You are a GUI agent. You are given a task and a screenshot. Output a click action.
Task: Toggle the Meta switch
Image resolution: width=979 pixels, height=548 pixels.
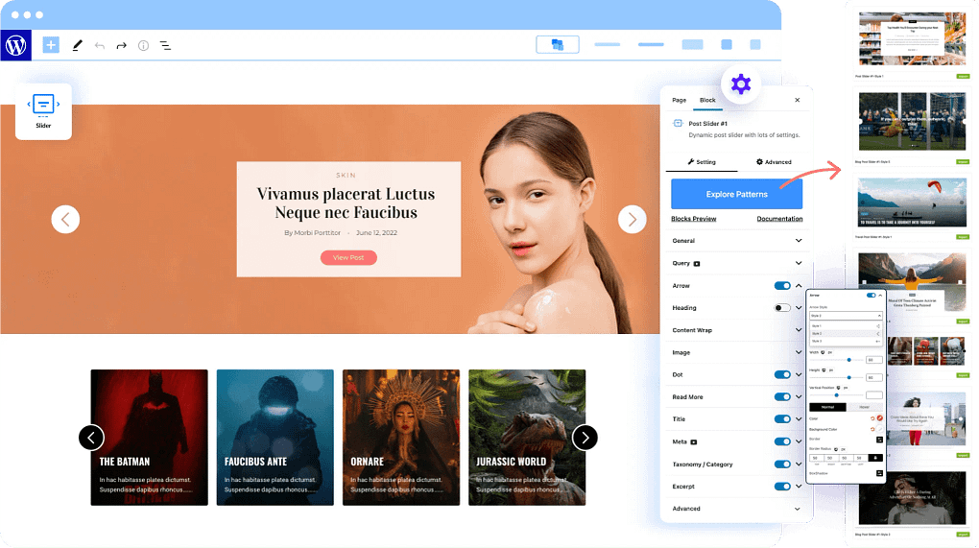[782, 441]
